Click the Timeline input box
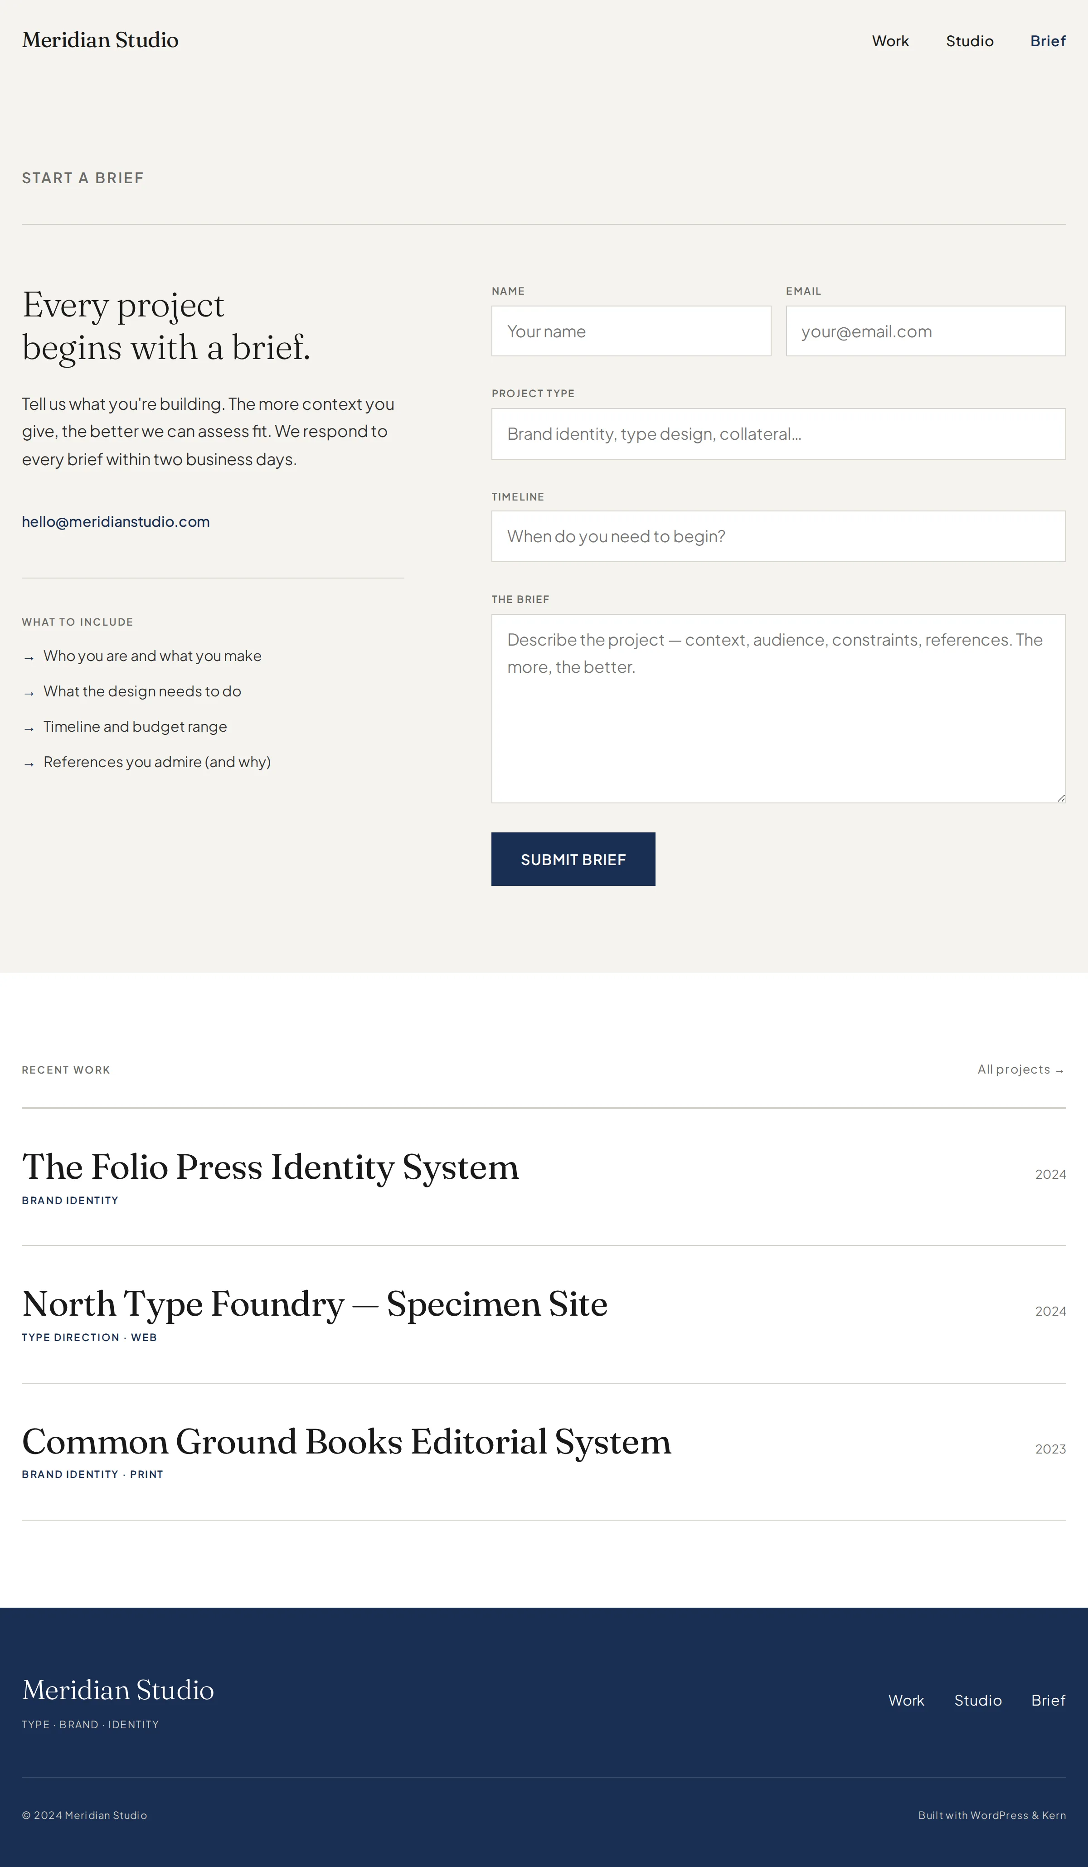 tap(778, 536)
